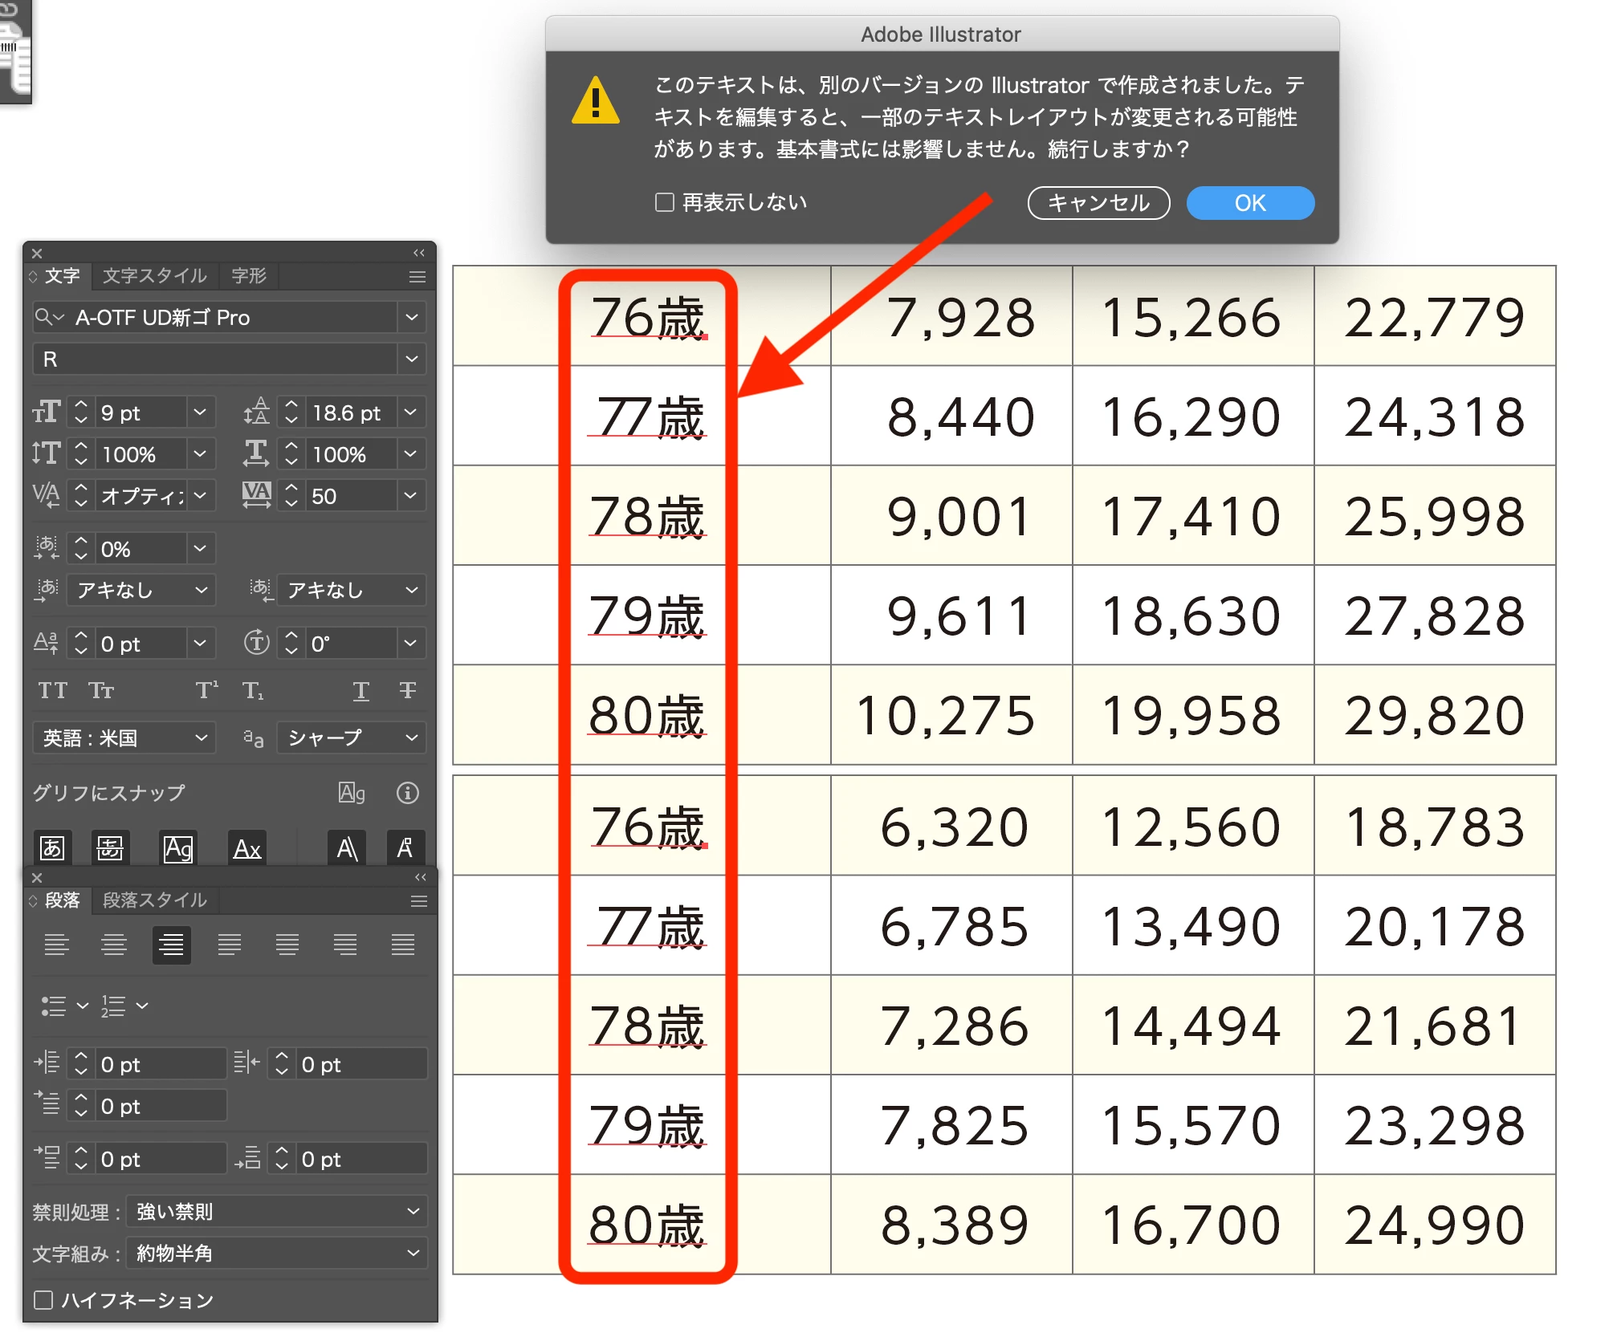Click the All Caps (TT) icon

pos(53,690)
